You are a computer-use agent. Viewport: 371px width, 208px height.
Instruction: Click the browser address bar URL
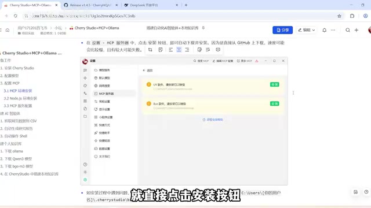(83, 16)
